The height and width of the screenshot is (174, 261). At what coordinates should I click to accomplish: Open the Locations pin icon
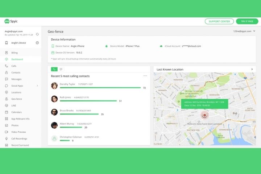[6, 92]
